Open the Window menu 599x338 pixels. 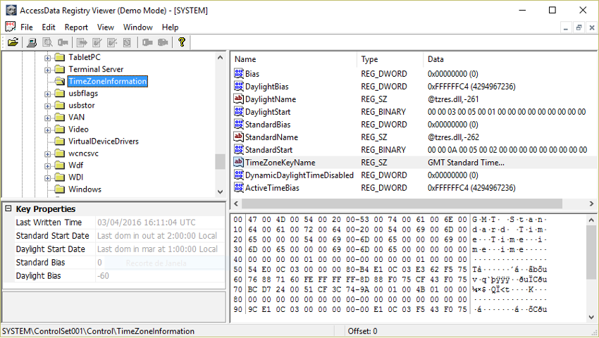(x=138, y=27)
